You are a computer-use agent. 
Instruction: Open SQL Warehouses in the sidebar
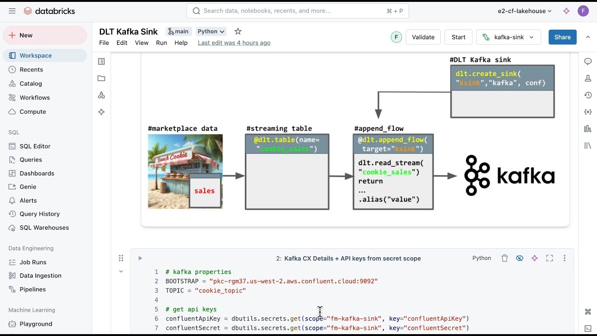pyautogui.click(x=45, y=228)
